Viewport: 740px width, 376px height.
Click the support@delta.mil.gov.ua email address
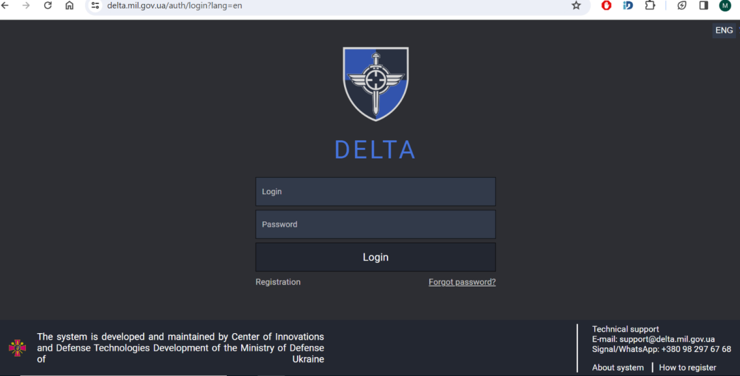coord(667,339)
